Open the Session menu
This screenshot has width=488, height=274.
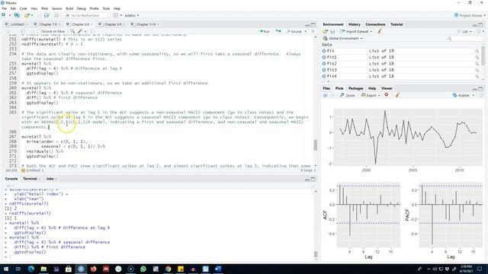57,8
